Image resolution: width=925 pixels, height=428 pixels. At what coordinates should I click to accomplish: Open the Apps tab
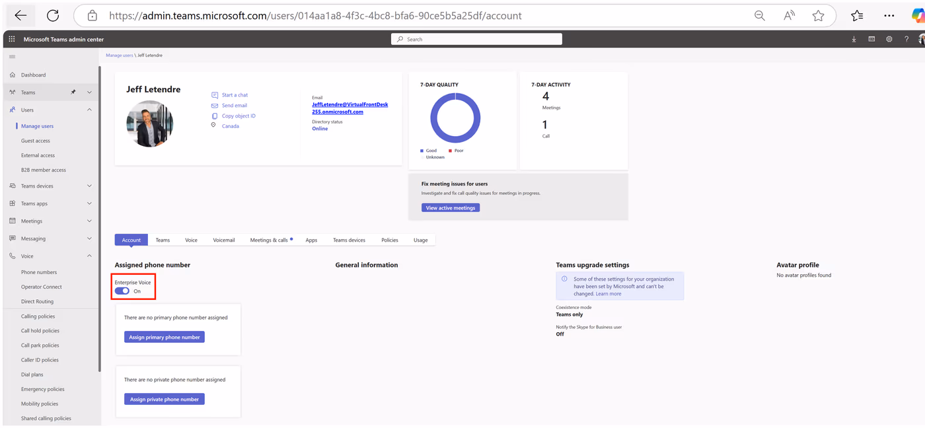[x=311, y=240]
